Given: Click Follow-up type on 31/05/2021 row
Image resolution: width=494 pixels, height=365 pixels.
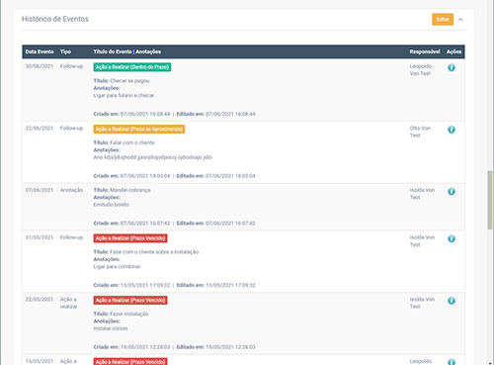Looking at the screenshot, I should tap(71, 237).
